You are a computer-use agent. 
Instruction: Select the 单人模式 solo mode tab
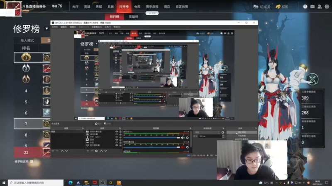(x=27, y=40)
